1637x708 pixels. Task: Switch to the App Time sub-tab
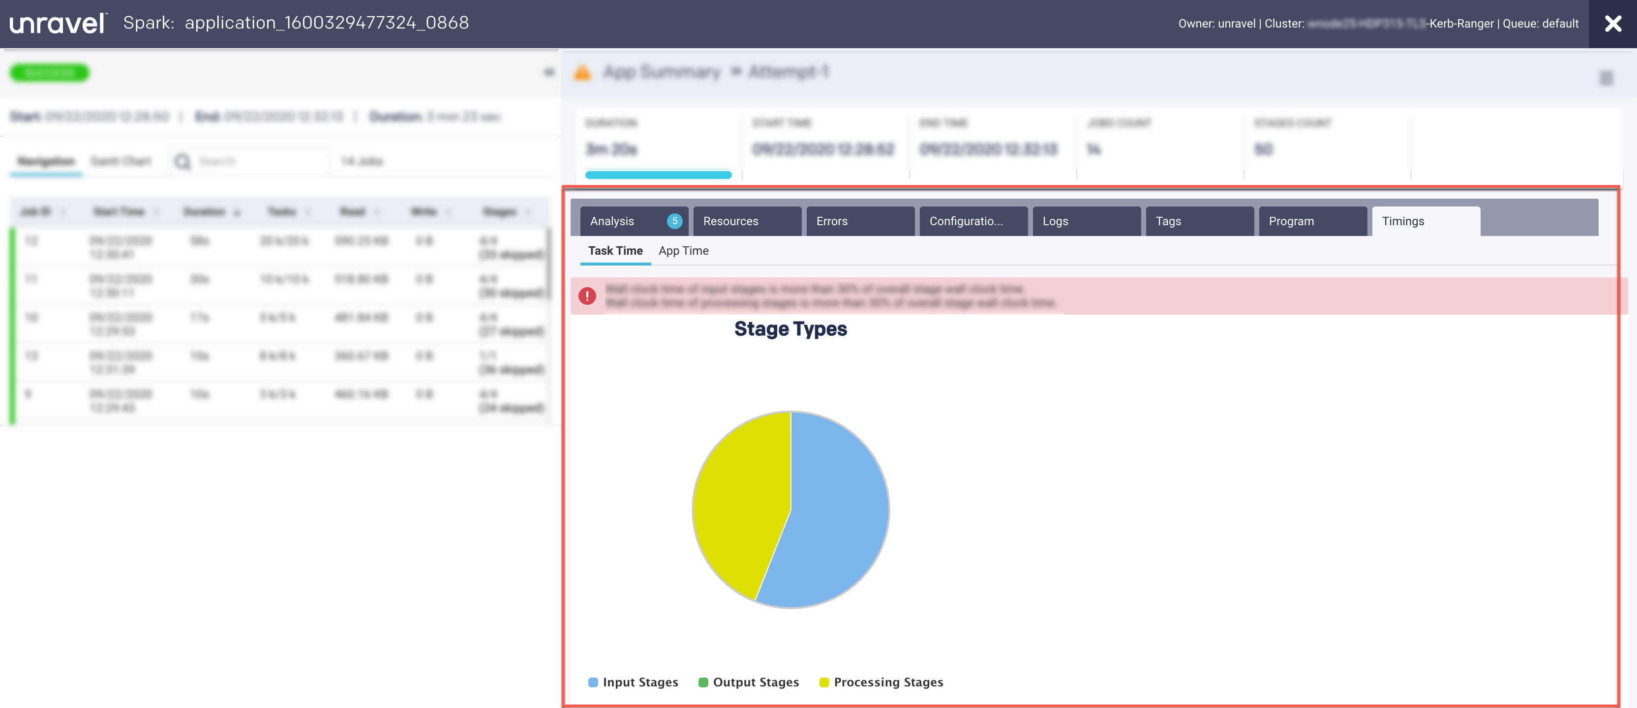(683, 251)
